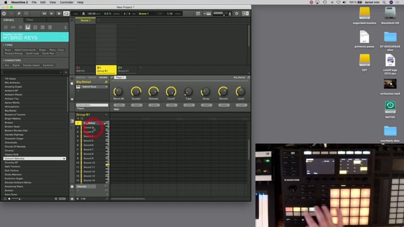The image size is (404, 227).
Task: Select the Automation row in the control area
Action: (92, 105)
